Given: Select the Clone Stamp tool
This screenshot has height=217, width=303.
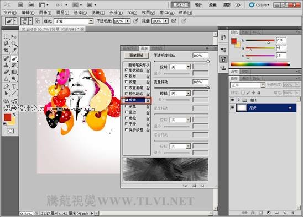Looking at the screenshot, I should pyautogui.click(x=6, y=65).
